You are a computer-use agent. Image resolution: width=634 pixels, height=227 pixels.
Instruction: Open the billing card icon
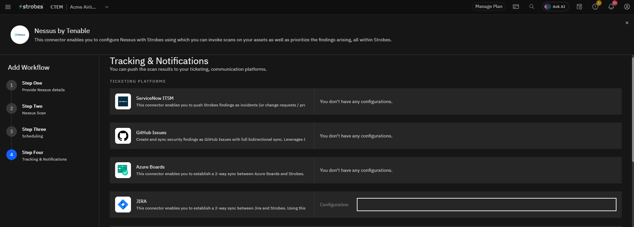(516, 7)
